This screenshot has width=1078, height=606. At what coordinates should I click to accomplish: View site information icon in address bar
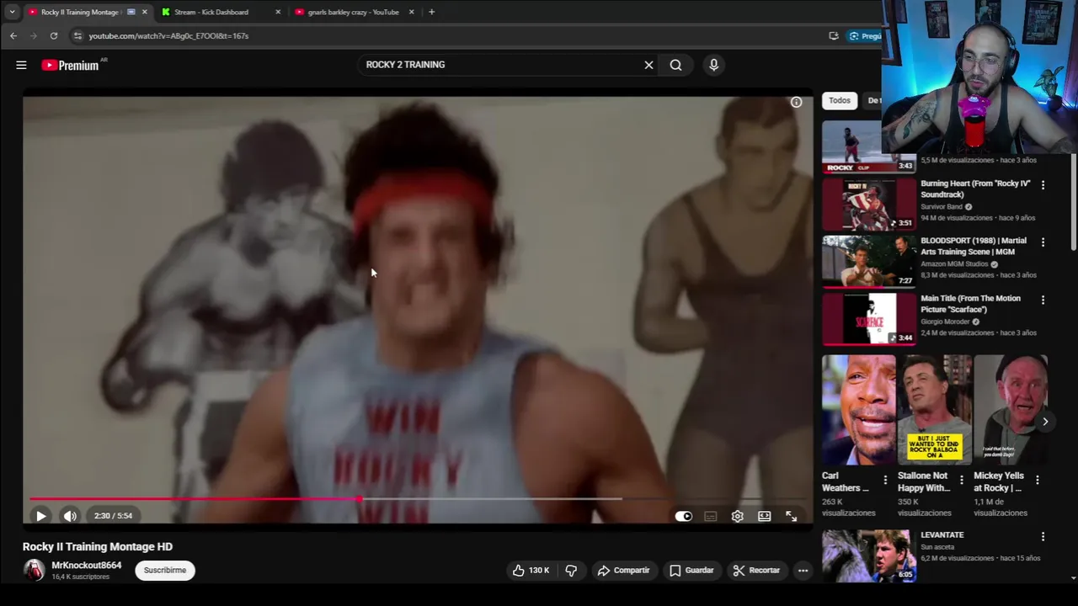coord(77,35)
